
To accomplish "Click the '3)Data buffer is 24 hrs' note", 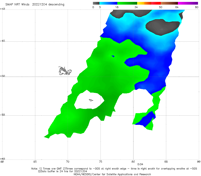I will coord(62,171).
